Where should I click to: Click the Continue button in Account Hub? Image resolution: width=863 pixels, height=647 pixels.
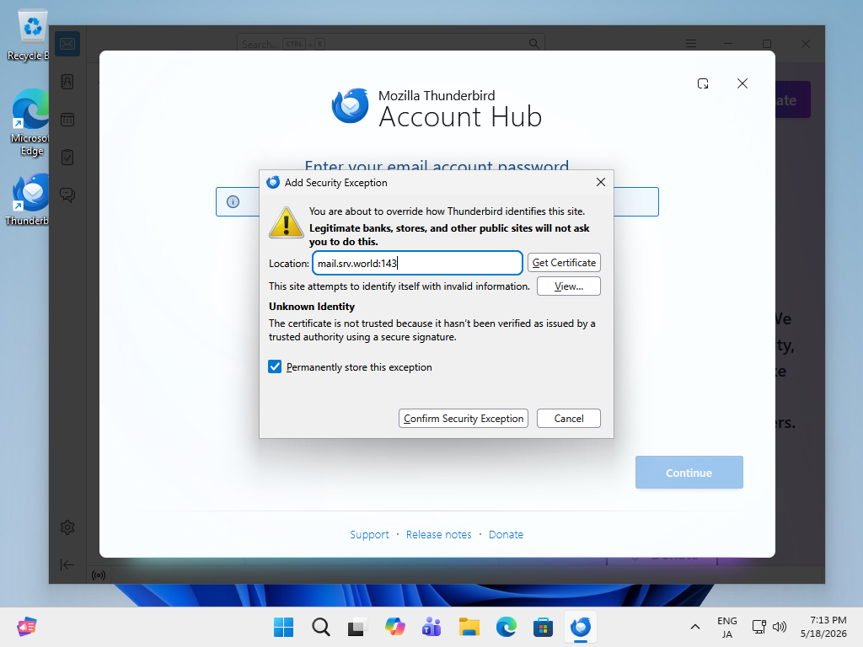tap(689, 473)
